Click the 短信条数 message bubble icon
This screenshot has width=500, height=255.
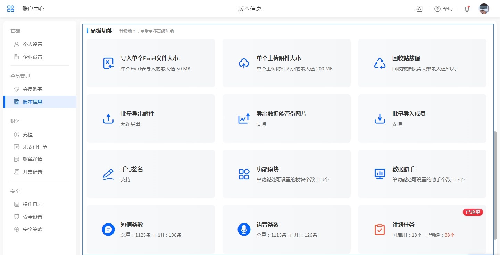(x=108, y=229)
